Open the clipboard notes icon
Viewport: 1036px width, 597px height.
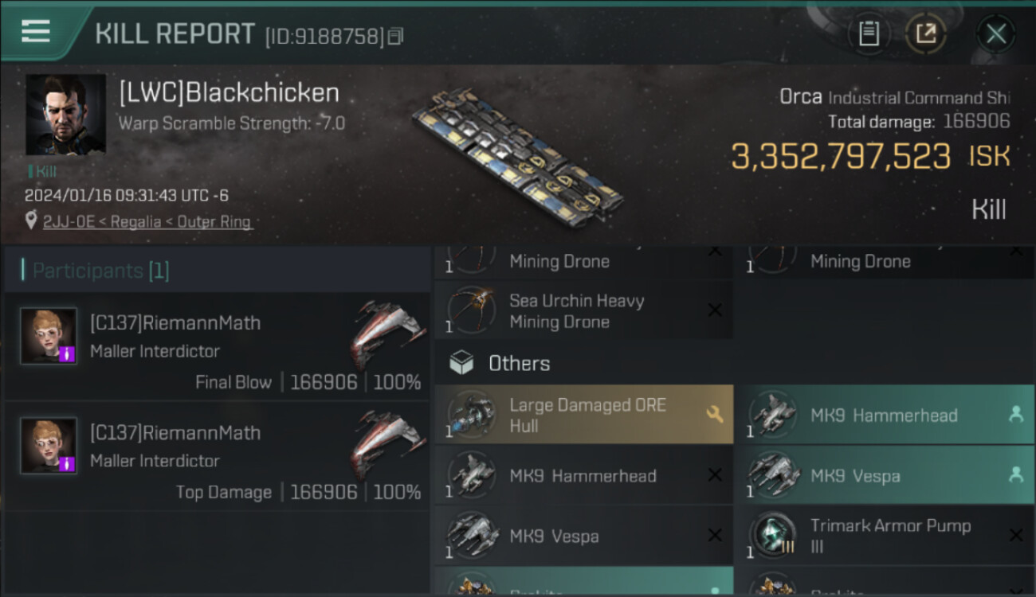point(869,33)
